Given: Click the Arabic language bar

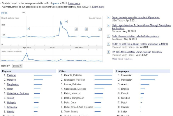Looking at the screenshot, I should [x=145, y=84].
